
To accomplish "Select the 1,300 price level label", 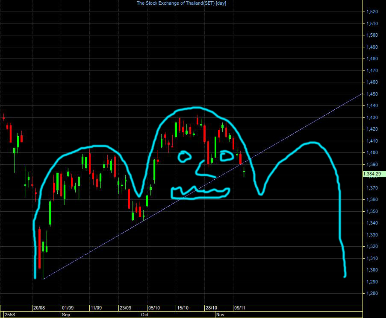I will (372, 270).
